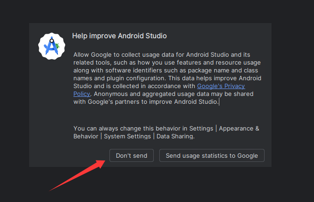Image resolution: width=314 pixels, height=202 pixels.
Task: Click the text cursor after 'improve Android Studio.'
Action: coord(219,101)
